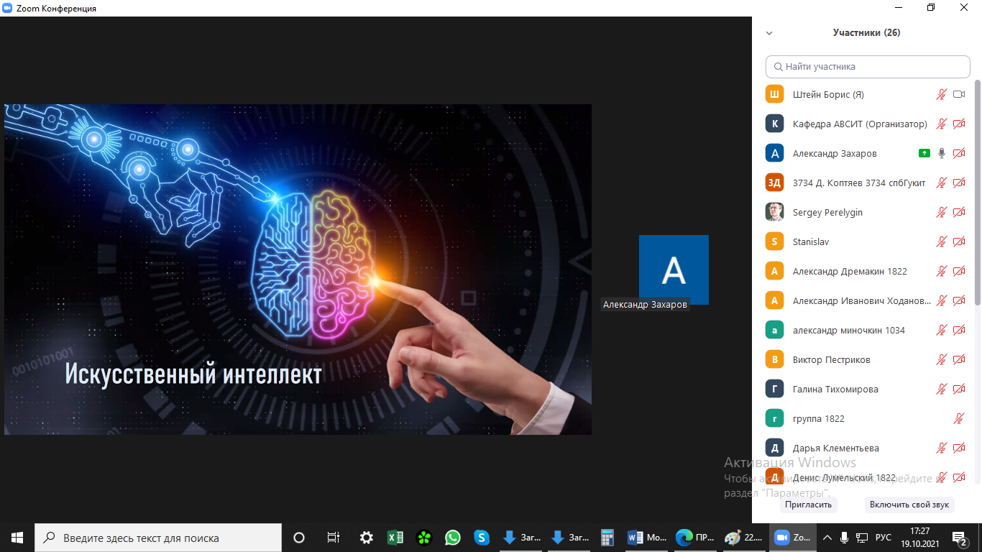Click the crossed-out camera icon for Кафедра АВСИТ
The height and width of the screenshot is (552, 982).
click(958, 124)
